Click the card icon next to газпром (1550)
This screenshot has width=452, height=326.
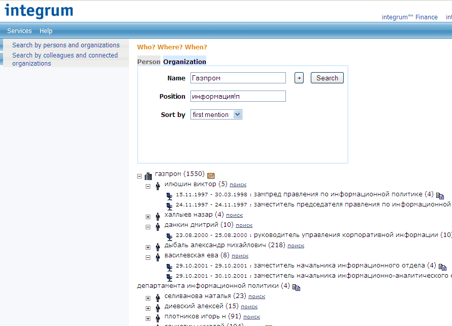click(x=211, y=175)
